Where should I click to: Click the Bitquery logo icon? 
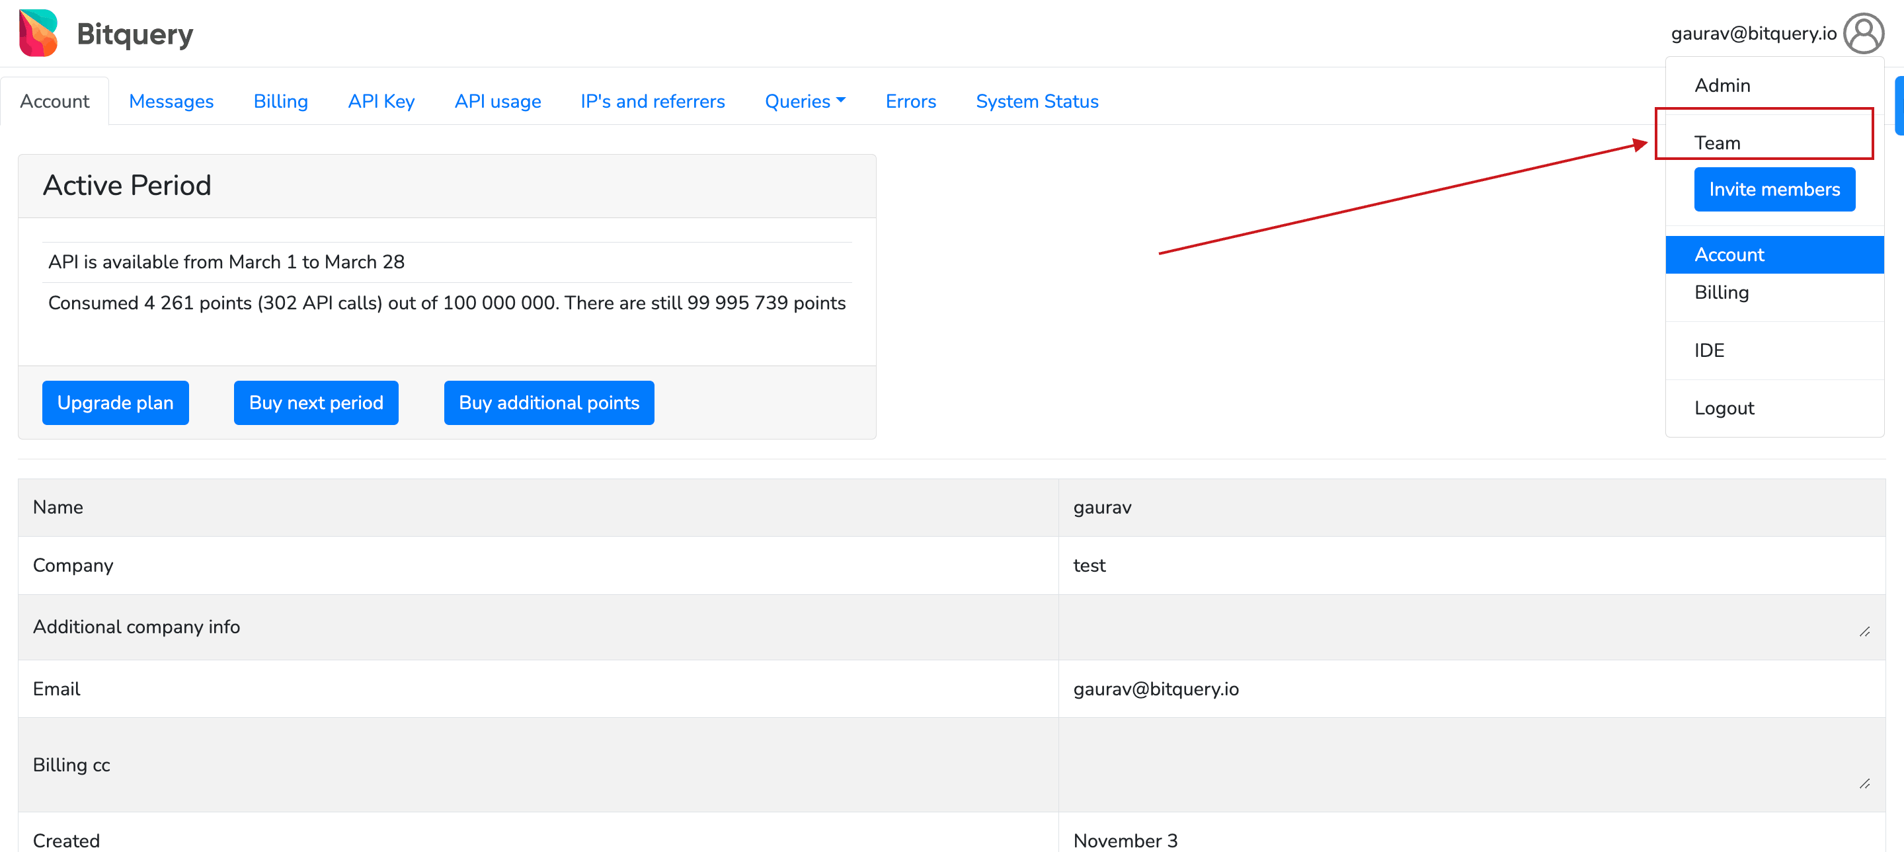pyautogui.click(x=38, y=33)
